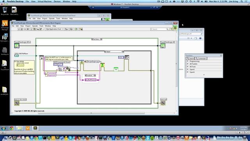Select the error in (no error) terminal
The width and height of the screenshot is (250, 141).
(x=17, y=103)
